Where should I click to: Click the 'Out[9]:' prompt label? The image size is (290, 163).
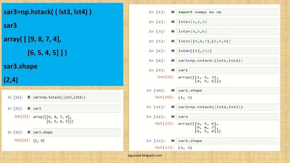coord(166,77)
